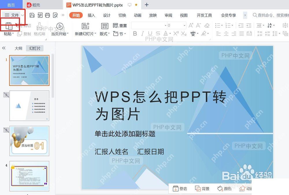Click Increase Indent icon
The width and height of the screenshot is (289, 195).
point(249,25)
